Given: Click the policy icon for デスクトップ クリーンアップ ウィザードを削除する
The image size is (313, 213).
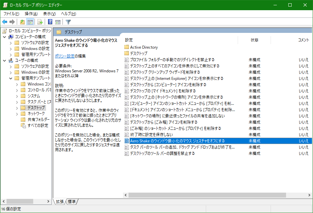Looking at the screenshot, I should (x=127, y=72).
